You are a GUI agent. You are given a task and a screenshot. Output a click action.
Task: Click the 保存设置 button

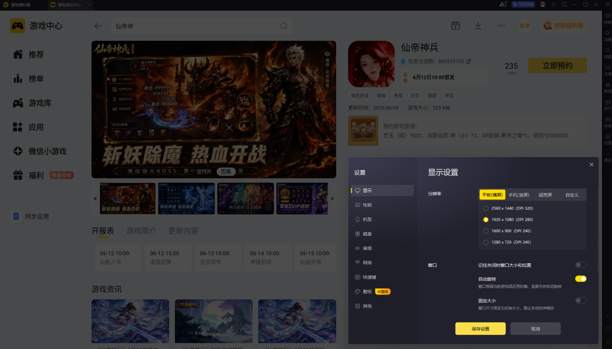pyautogui.click(x=480, y=329)
